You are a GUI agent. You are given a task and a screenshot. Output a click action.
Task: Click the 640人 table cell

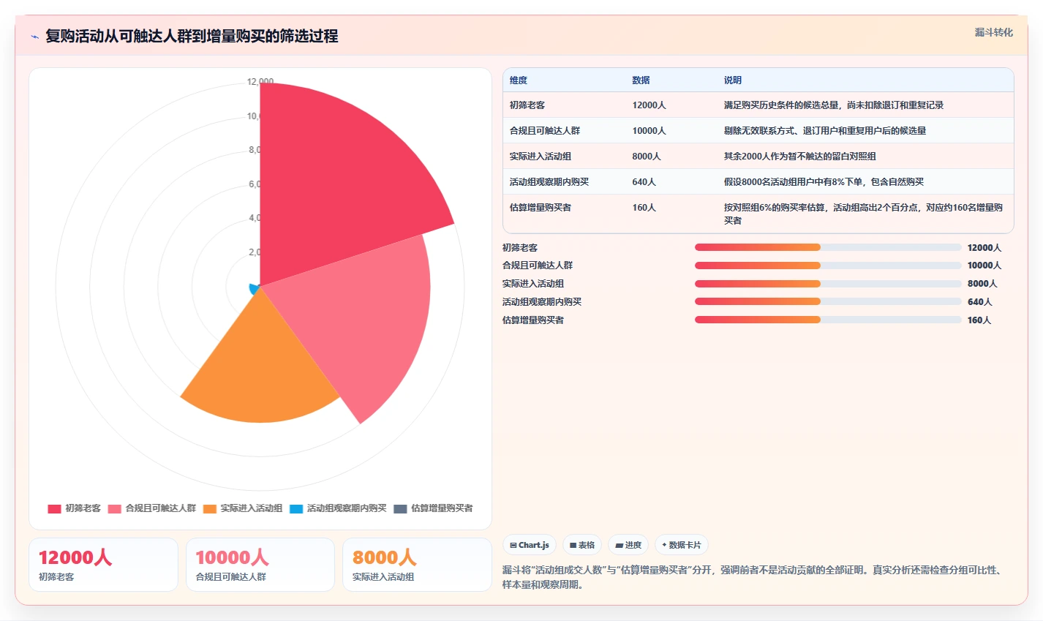click(x=644, y=182)
